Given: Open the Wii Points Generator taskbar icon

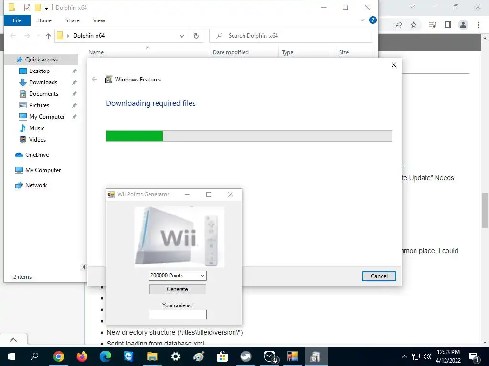Looking at the screenshot, I should (293, 356).
